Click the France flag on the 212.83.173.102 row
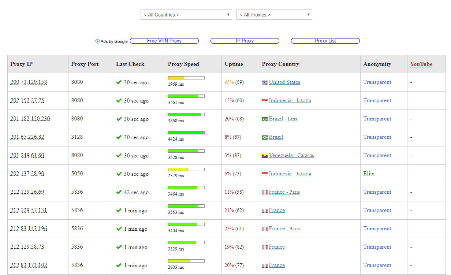The height and width of the screenshot is (275, 451). (x=265, y=265)
